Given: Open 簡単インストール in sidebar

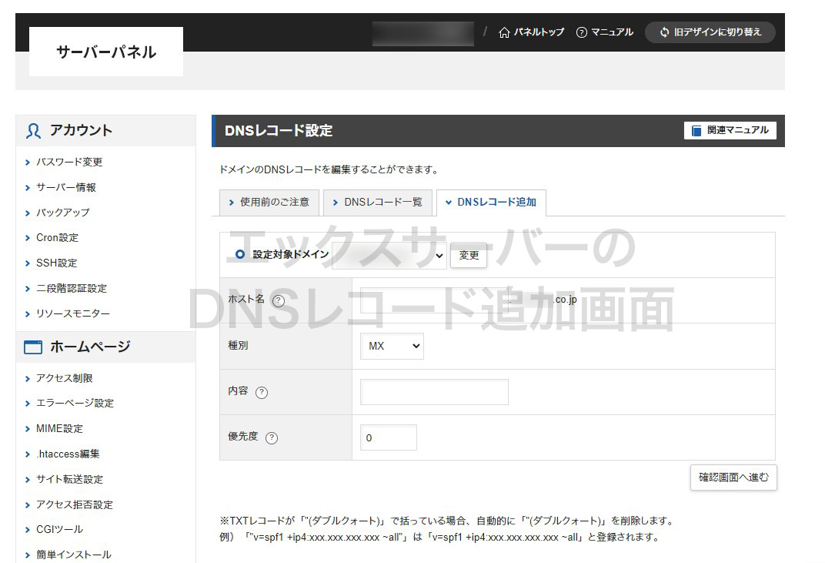Looking at the screenshot, I should 74,555.
